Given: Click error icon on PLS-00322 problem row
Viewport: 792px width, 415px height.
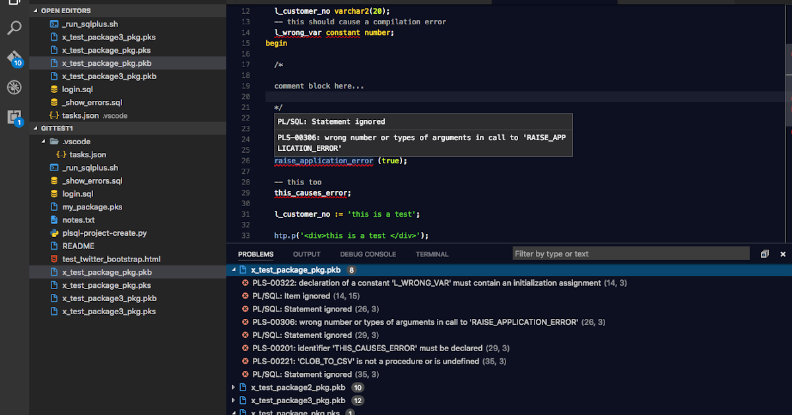Looking at the screenshot, I should point(246,283).
